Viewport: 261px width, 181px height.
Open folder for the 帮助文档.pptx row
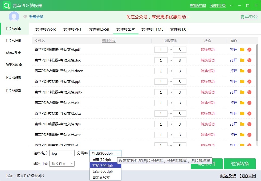[x=242, y=92]
